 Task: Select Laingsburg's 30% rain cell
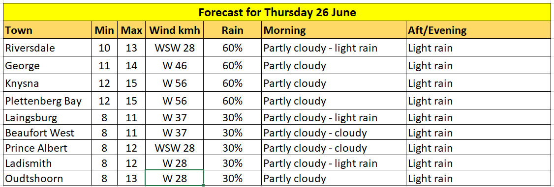(233, 117)
